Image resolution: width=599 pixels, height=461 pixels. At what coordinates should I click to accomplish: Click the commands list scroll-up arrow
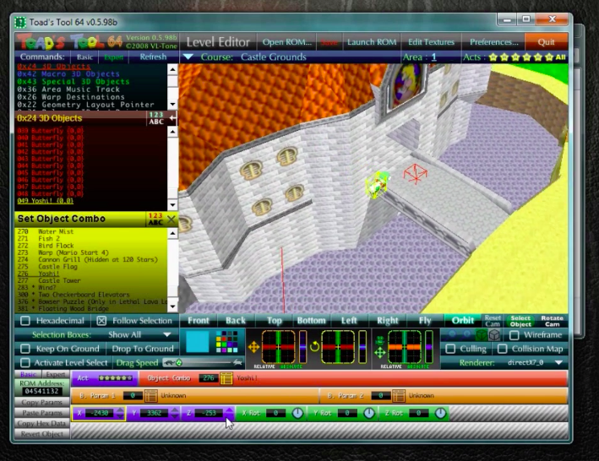tap(172, 69)
